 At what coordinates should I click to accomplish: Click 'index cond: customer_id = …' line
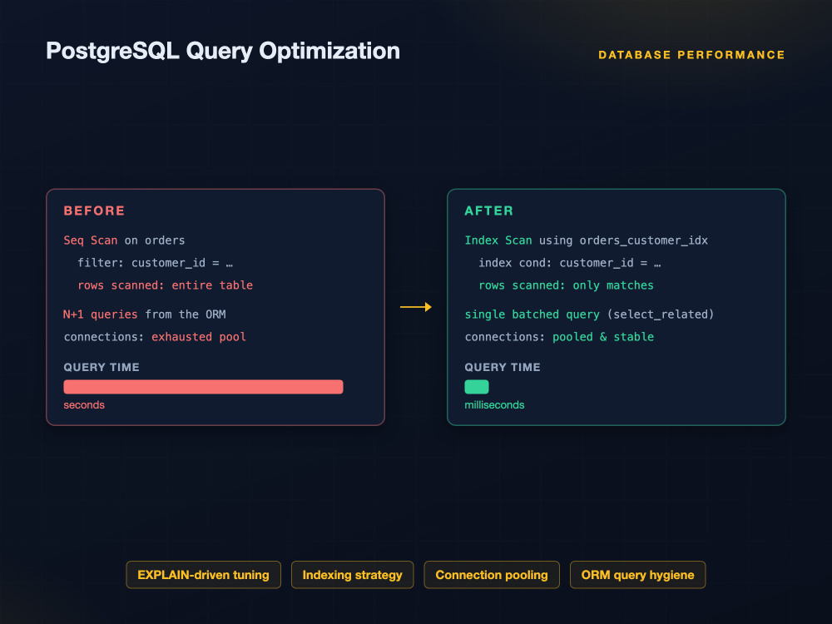[570, 263]
